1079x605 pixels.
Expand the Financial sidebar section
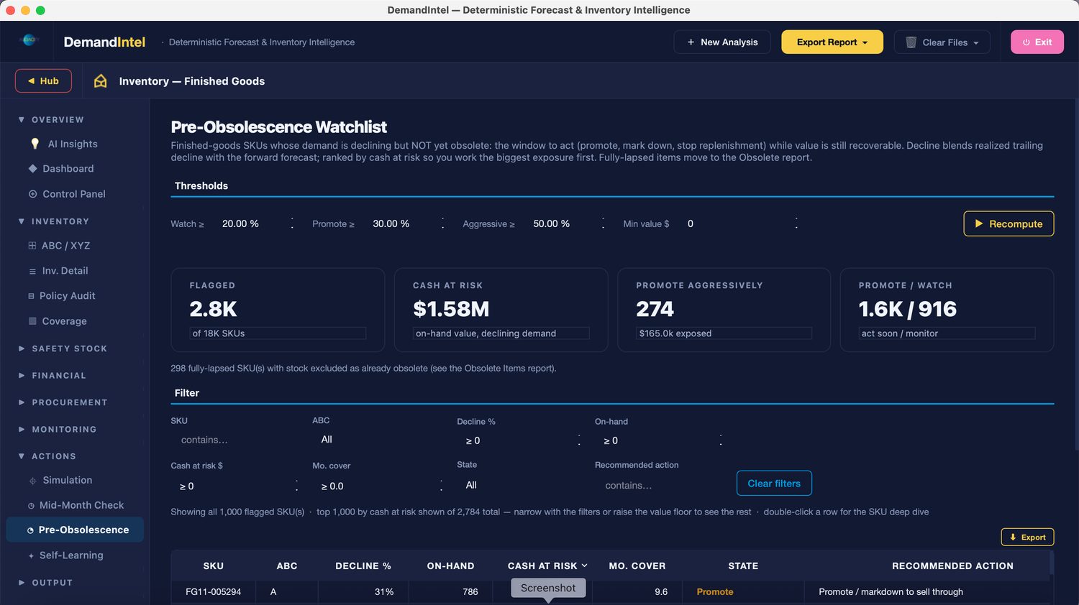click(22, 375)
